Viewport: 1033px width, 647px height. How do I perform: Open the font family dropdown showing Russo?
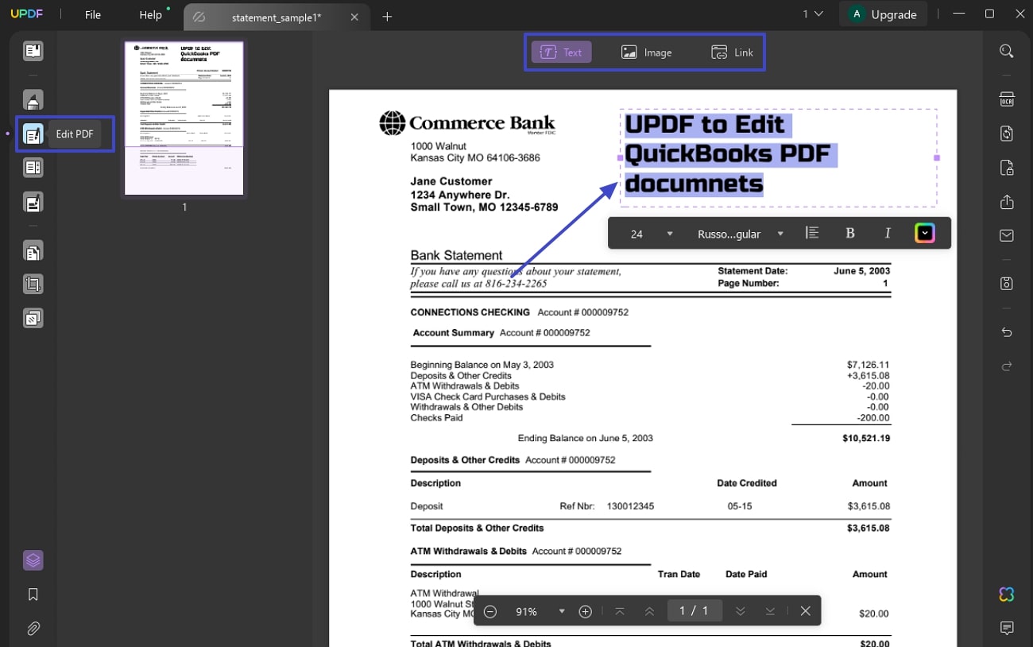pos(739,233)
